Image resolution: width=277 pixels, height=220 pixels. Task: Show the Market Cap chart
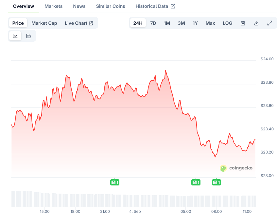44,23
